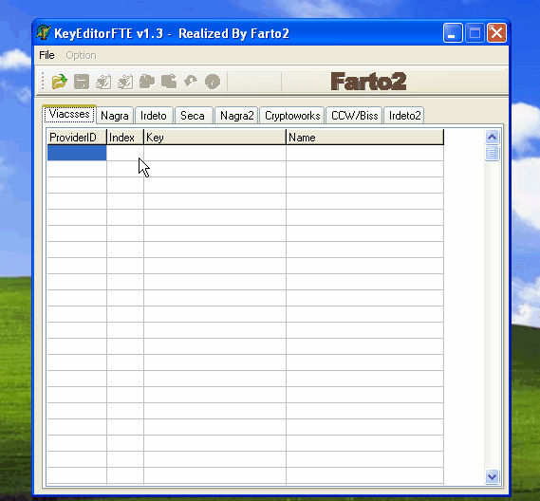Click the greyed-out round info icon
540x501 pixels.
[x=213, y=82]
